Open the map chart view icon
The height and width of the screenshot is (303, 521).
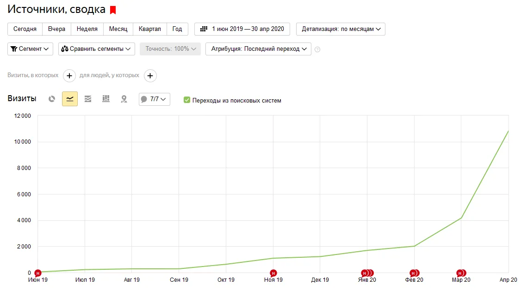[x=124, y=99]
